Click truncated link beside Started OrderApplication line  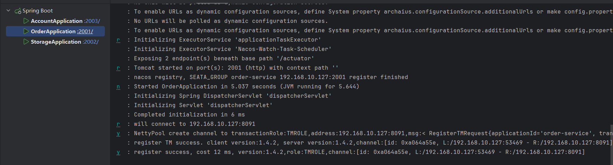pyautogui.click(x=118, y=87)
